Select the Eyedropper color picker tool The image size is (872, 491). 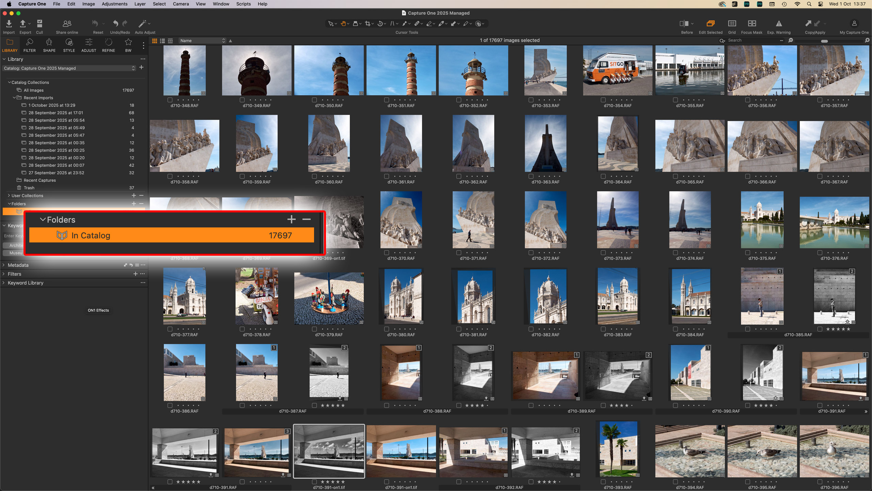tap(442, 24)
